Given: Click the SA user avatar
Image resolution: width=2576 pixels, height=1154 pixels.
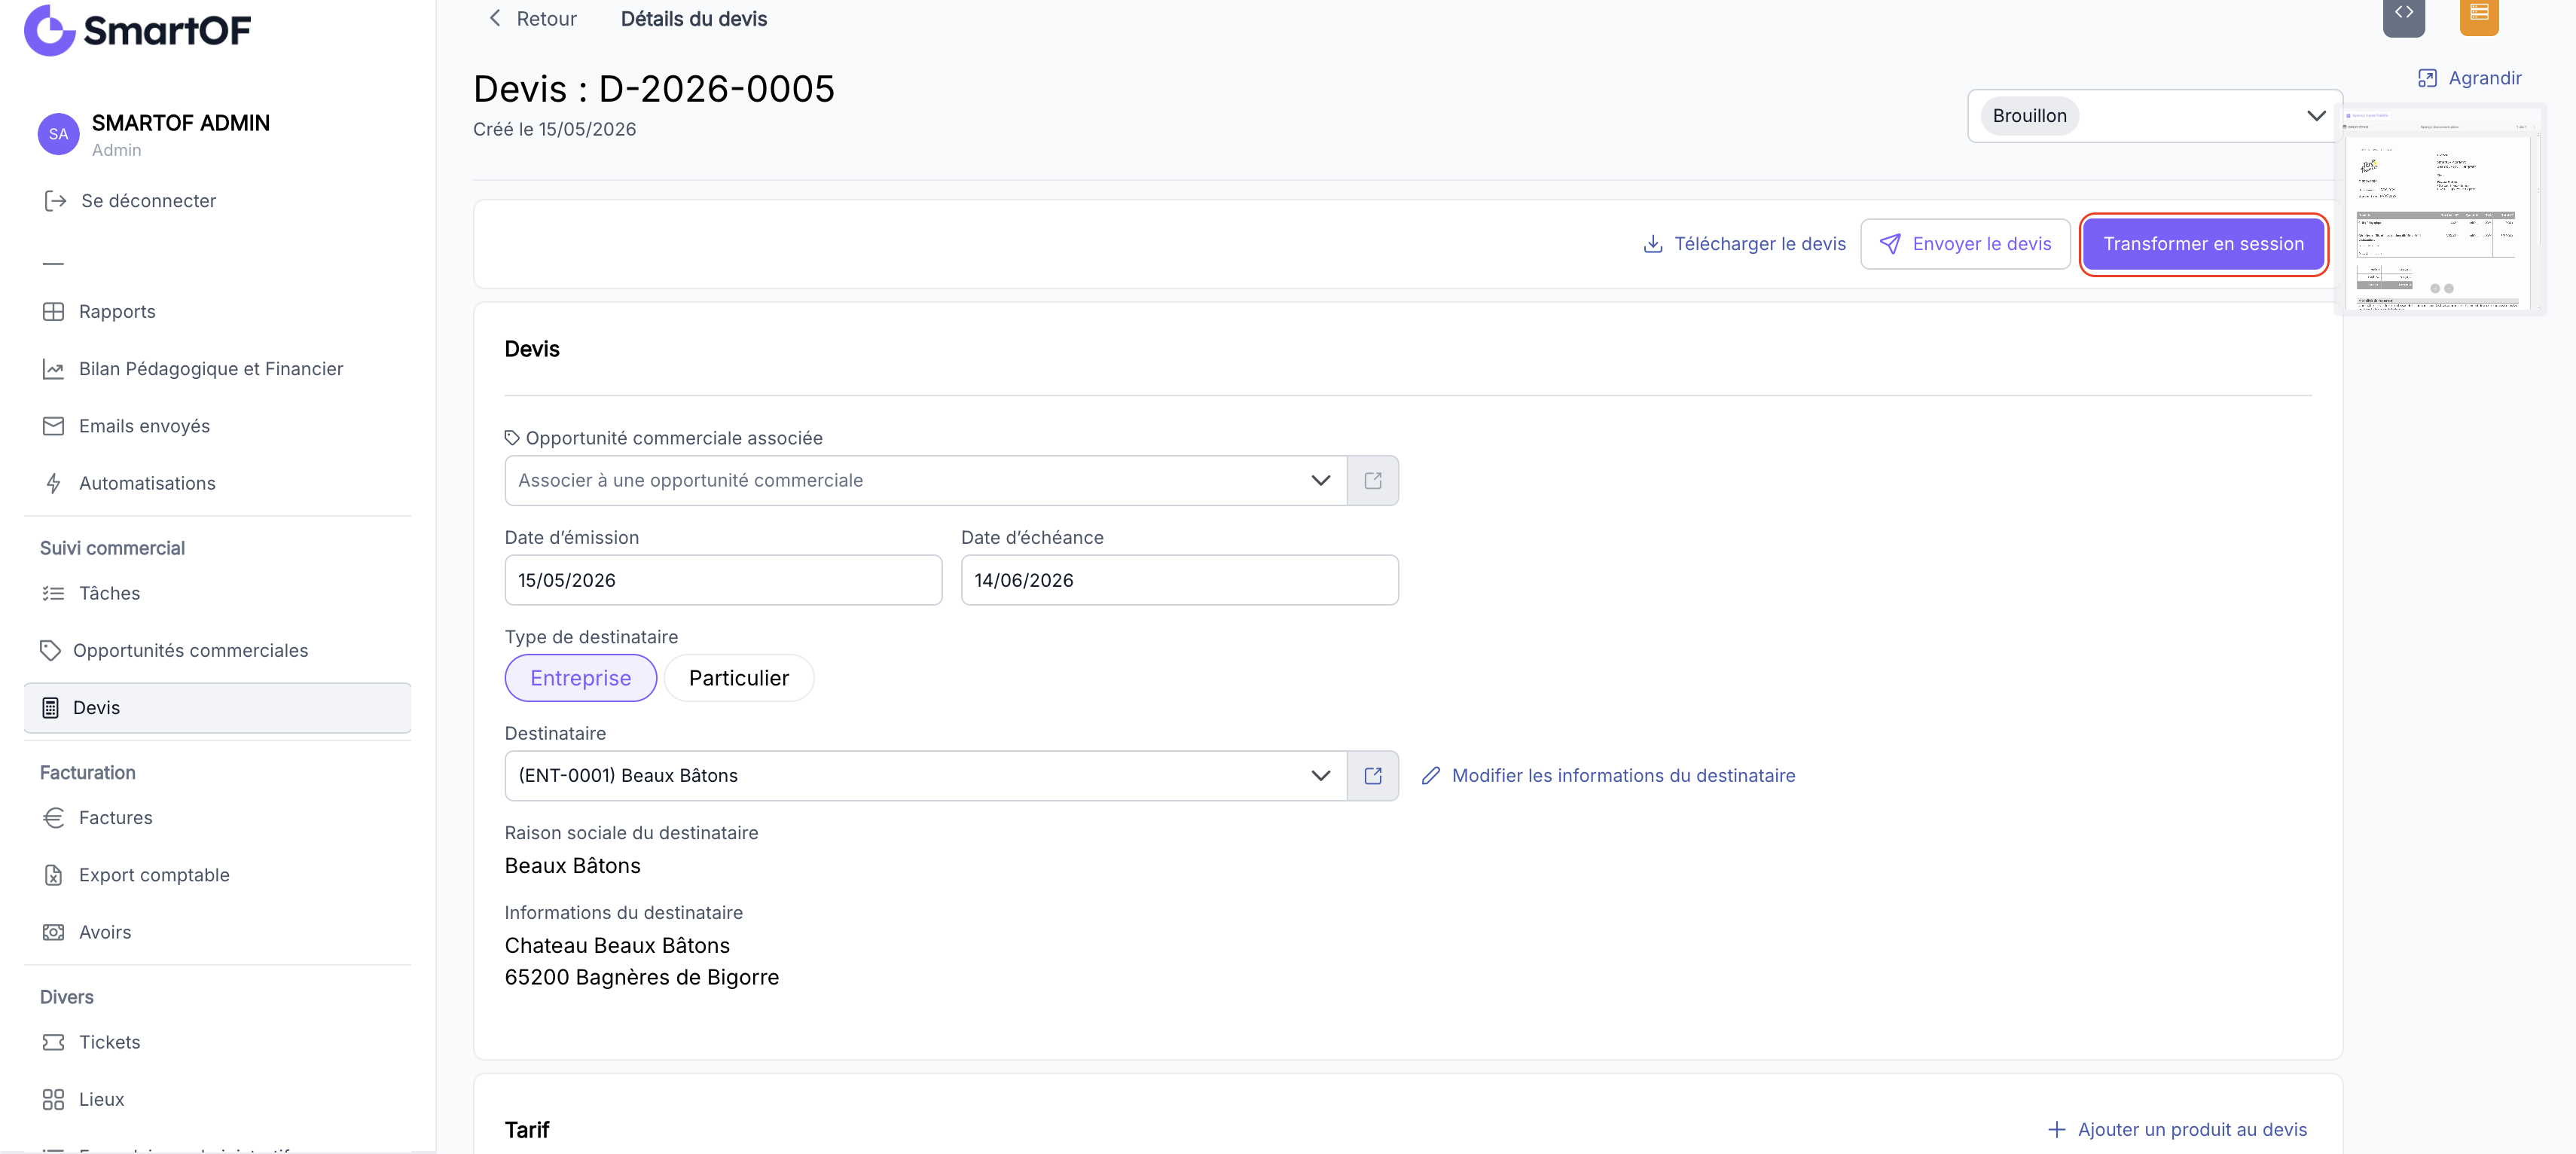Looking at the screenshot, I should pyautogui.click(x=59, y=134).
